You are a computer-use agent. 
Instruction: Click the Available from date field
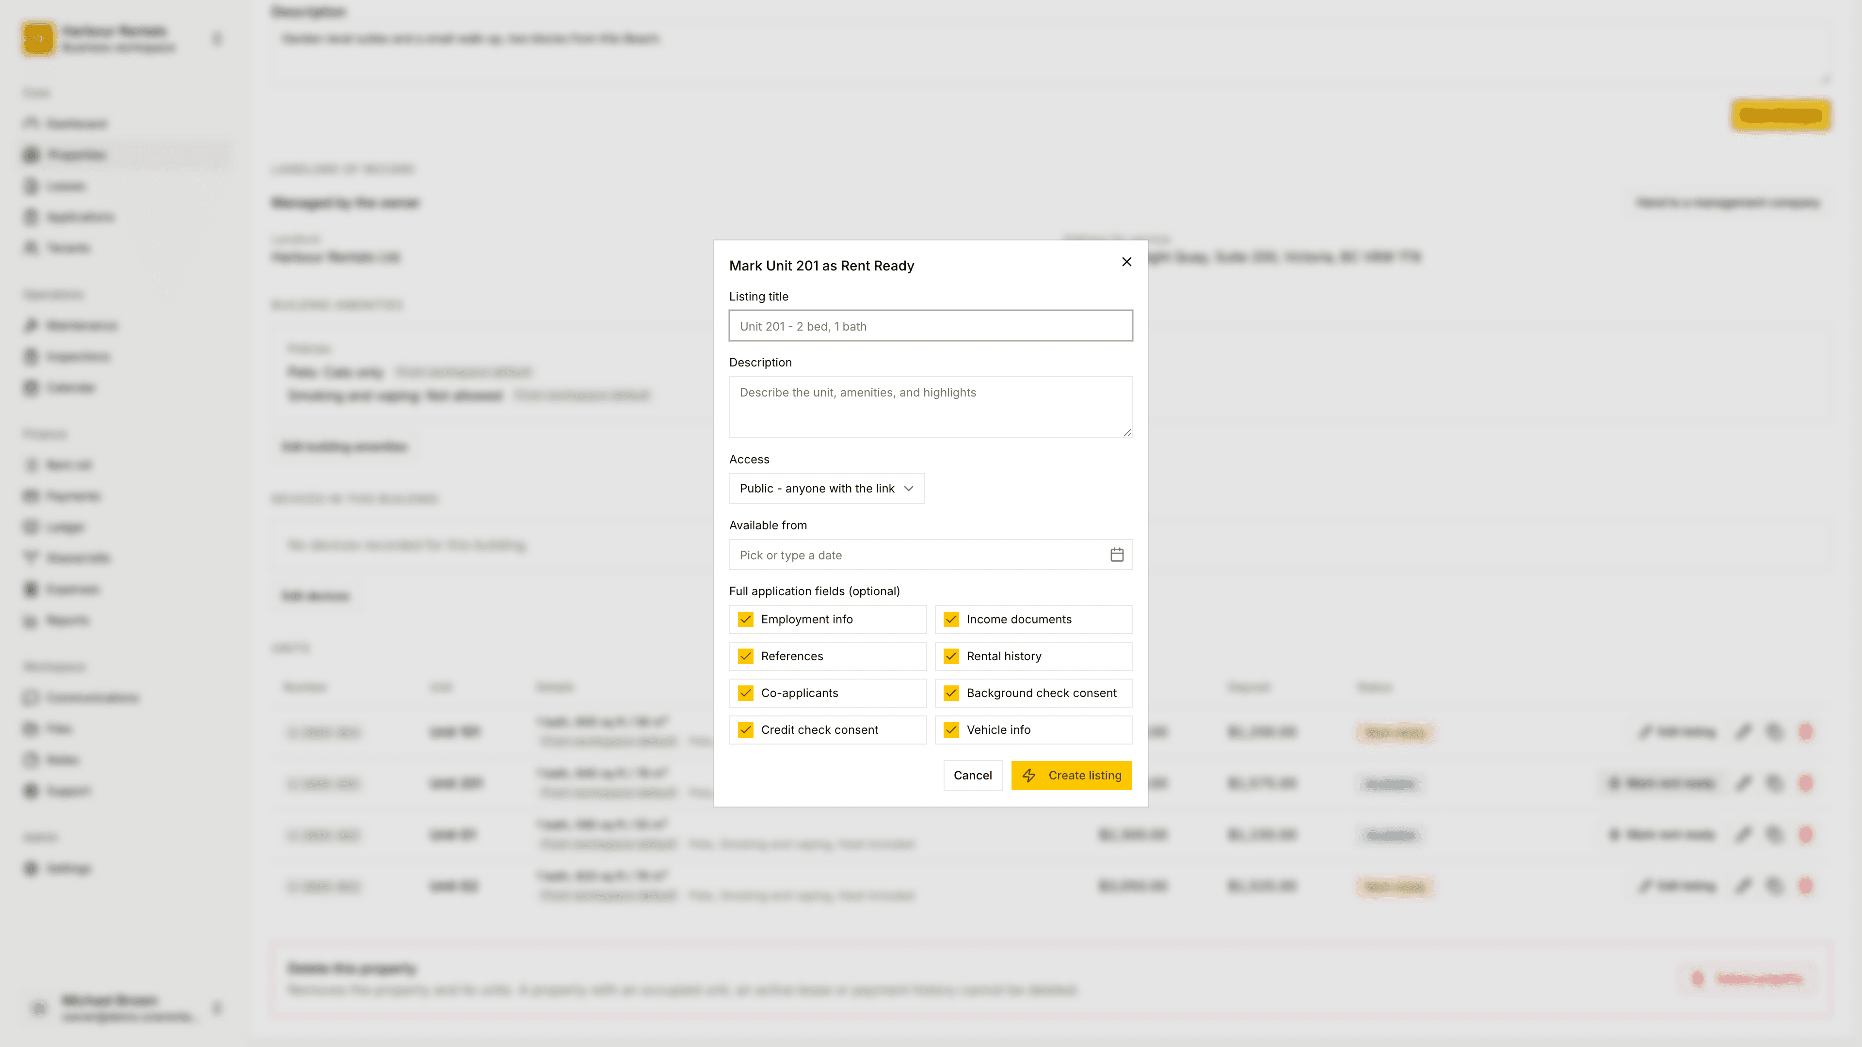coord(931,555)
